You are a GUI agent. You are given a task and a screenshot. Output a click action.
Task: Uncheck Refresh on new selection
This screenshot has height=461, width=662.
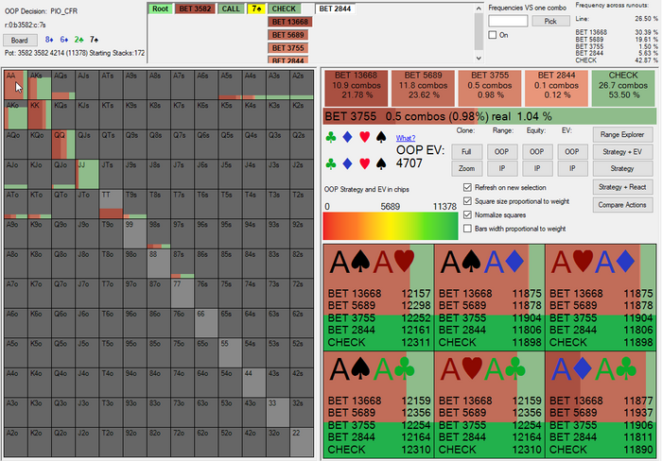click(x=467, y=187)
